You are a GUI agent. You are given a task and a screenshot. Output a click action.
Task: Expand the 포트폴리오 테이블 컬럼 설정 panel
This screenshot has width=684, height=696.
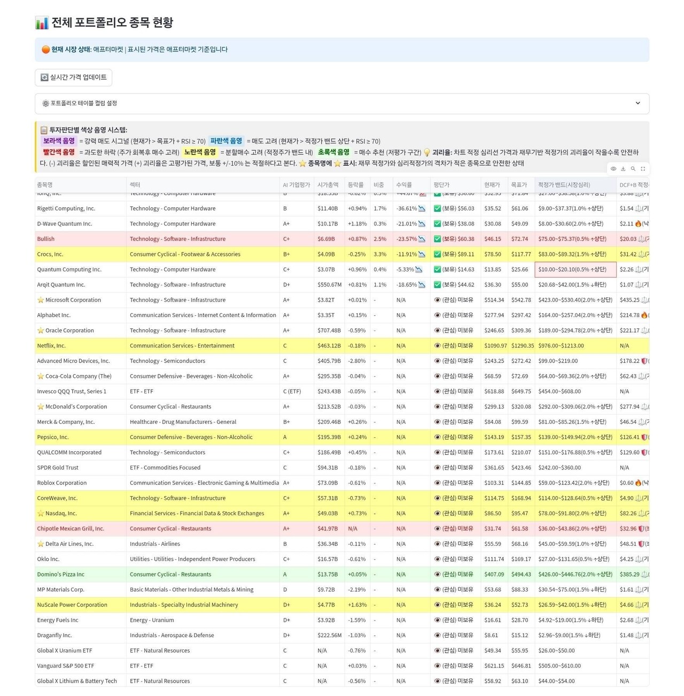[x=342, y=103]
